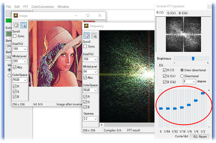Click the EQ slider for 1/32 cycle/dot
Viewport: 216px width, 143px height.
pyautogui.click(x=175, y=109)
